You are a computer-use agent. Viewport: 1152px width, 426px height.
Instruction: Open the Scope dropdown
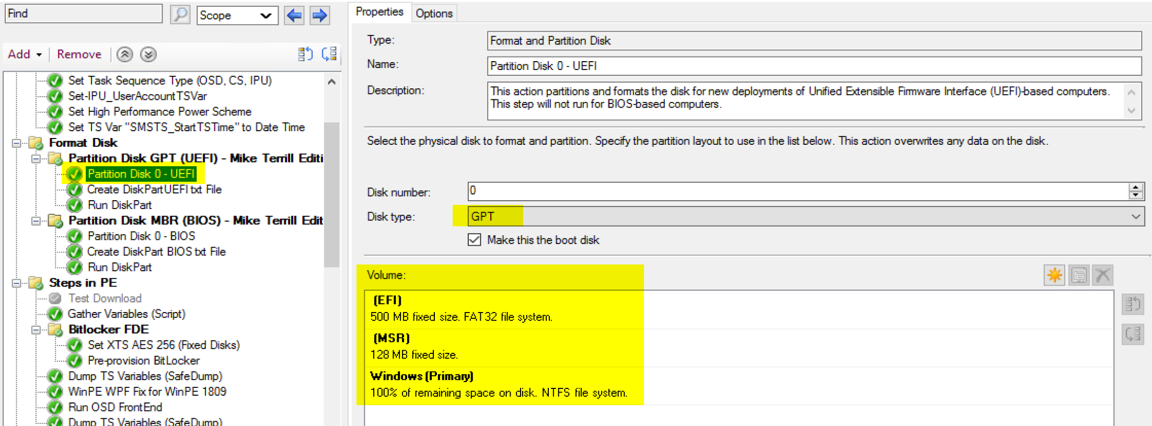(x=237, y=15)
